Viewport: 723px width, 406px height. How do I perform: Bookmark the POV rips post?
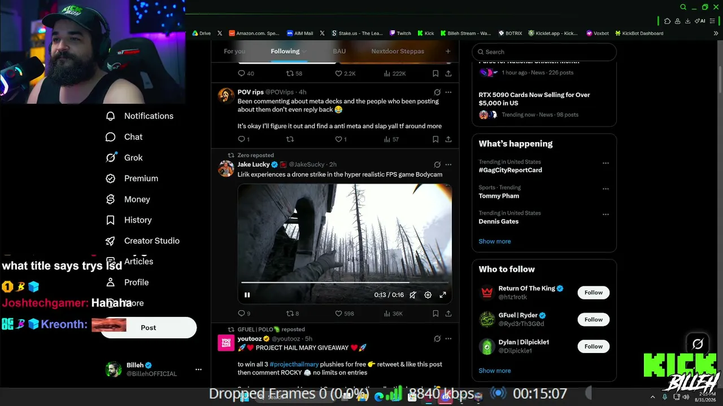point(435,139)
